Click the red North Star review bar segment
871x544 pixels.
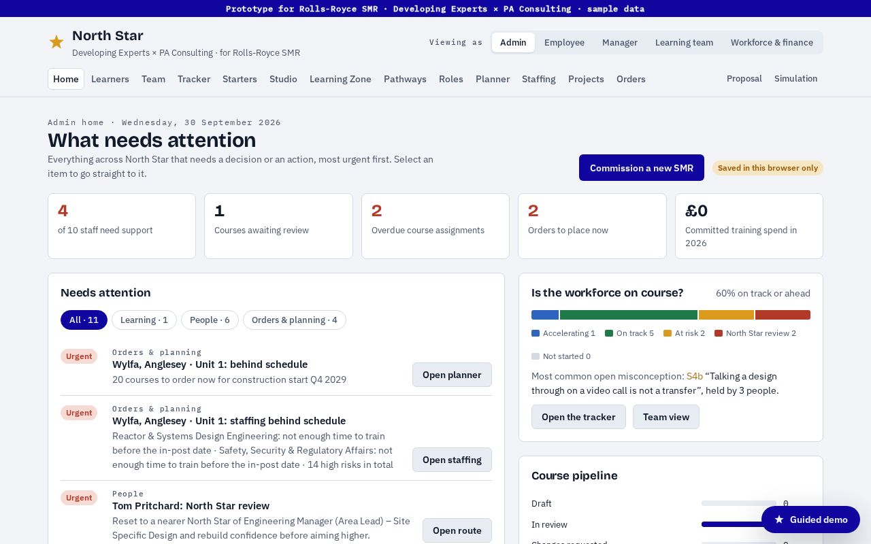783,315
